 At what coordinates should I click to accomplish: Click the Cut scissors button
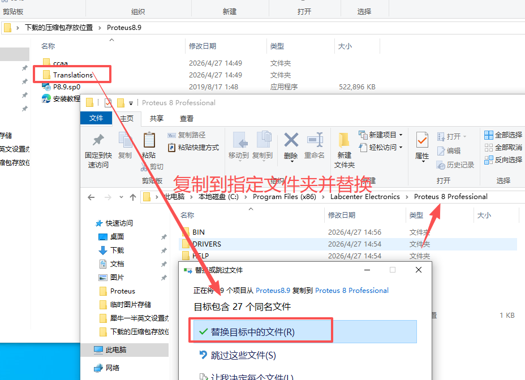coord(152,166)
